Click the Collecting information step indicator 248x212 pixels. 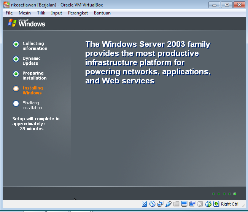(16, 44)
